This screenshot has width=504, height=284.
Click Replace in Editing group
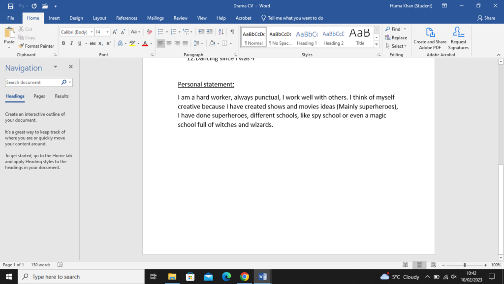tap(396, 37)
